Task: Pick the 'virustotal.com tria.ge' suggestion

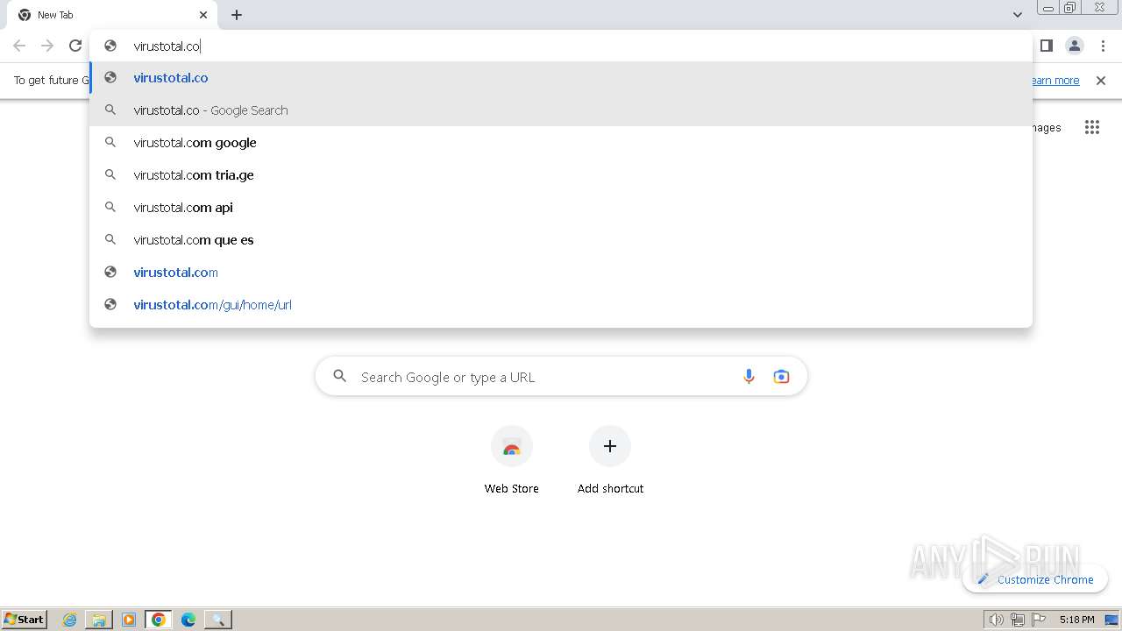Action: [x=561, y=175]
